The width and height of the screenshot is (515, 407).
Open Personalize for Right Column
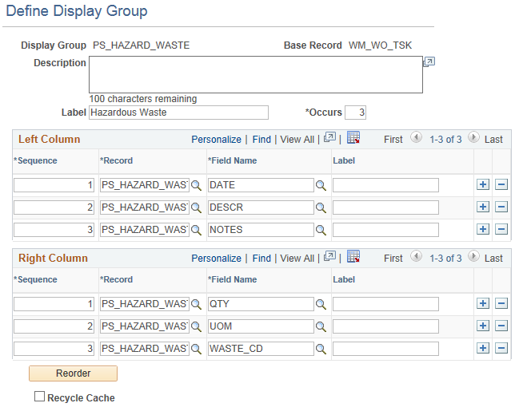[x=216, y=259]
